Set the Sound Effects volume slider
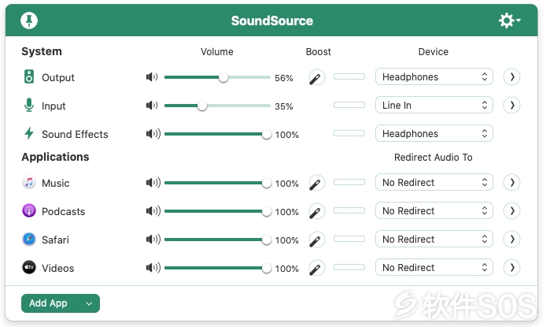The height and width of the screenshot is (327, 546). coord(217,134)
